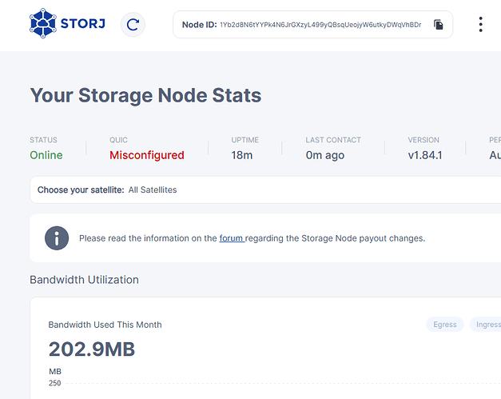The image size is (501, 399).
Task: Click the Online status indicator
Action: (46, 155)
